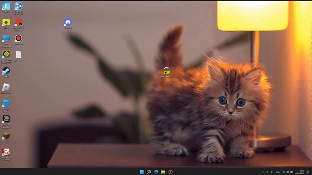This screenshot has width=312, height=175.
Task: Select the Steam desktop shortcut
Action: coord(6,72)
